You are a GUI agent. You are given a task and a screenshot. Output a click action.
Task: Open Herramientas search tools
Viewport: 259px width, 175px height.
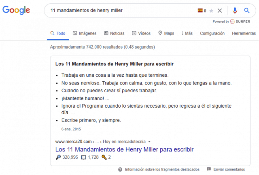pyautogui.click(x=244, y=33)
